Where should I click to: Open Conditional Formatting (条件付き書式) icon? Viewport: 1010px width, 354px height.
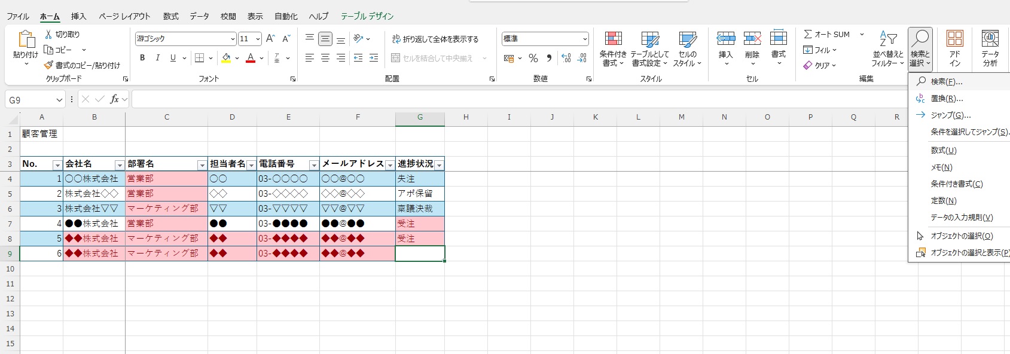[x=613, y=39]
